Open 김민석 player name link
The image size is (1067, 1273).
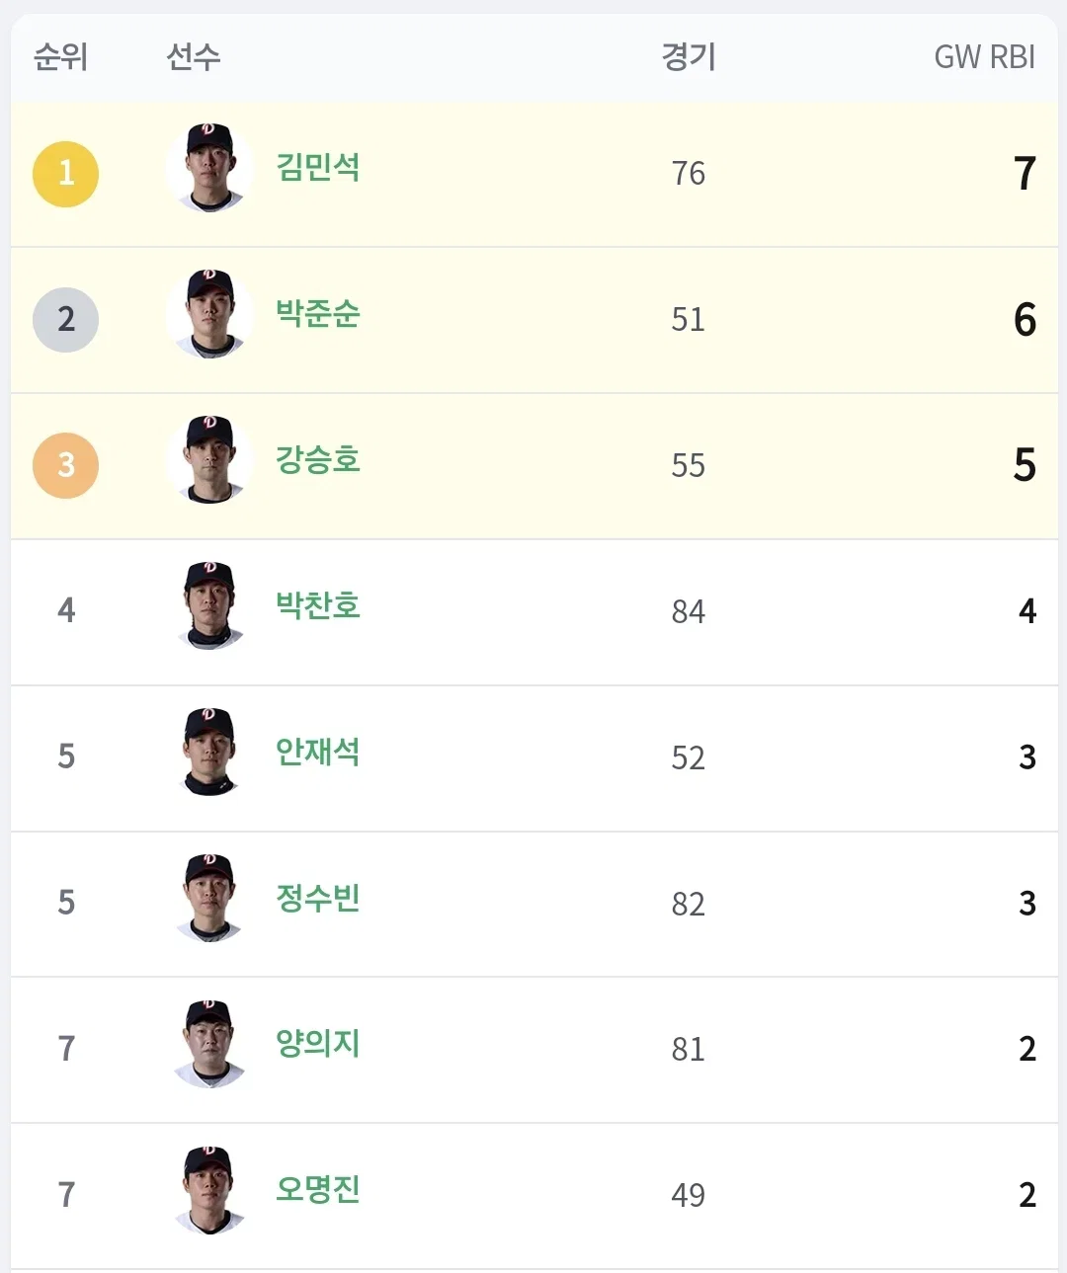(318, 167)
